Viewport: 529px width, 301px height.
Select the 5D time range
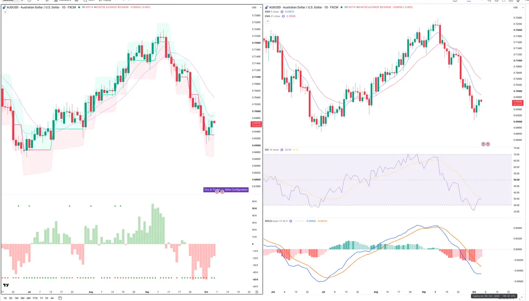[x=11, y=298]
